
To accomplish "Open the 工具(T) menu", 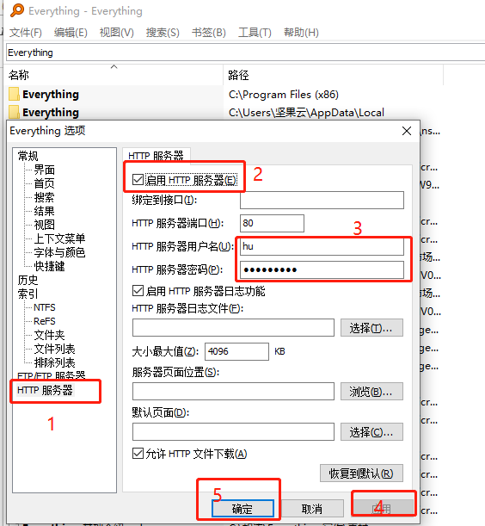I will 255,32.
